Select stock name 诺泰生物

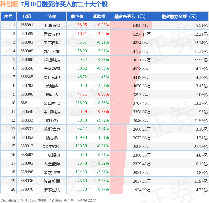click(x=52, y=190)
